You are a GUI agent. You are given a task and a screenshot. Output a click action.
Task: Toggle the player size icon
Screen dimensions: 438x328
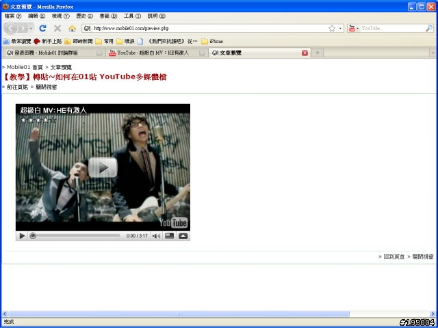169,236
